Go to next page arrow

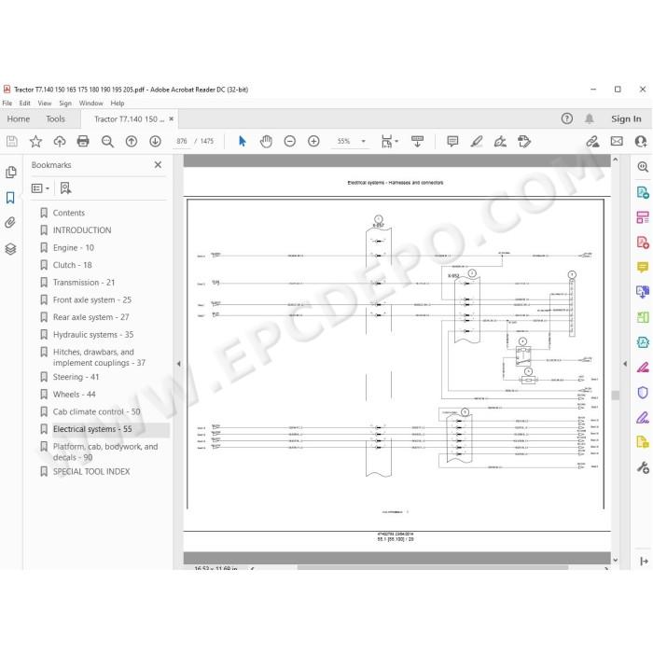point(156,142)
